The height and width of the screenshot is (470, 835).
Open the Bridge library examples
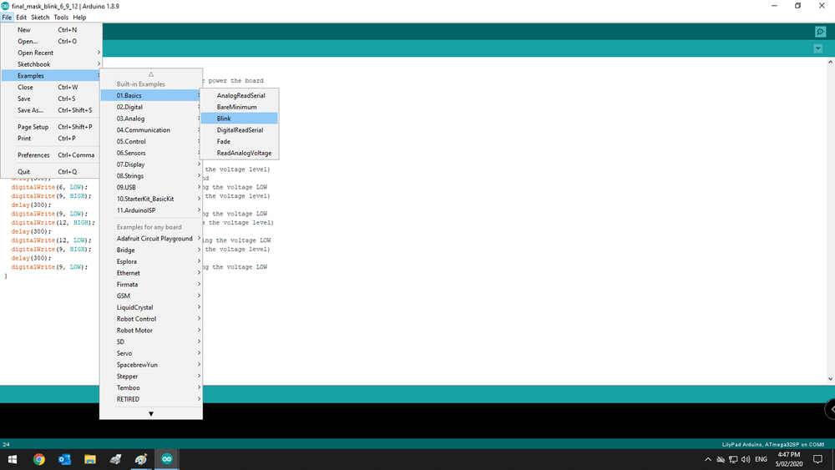150,250
